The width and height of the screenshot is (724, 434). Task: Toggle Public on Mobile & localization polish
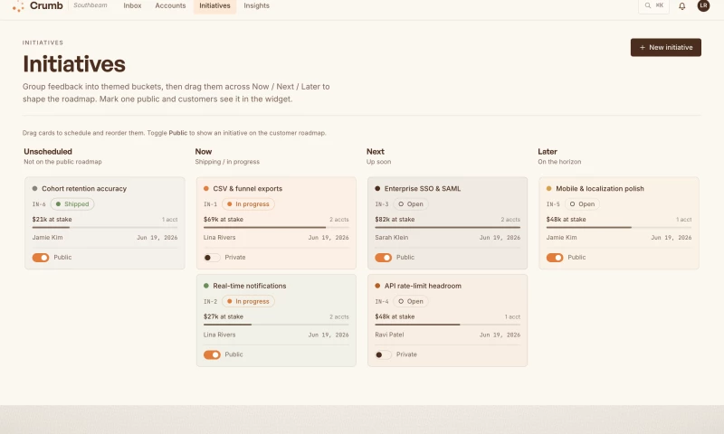click(x=555, y=258)
